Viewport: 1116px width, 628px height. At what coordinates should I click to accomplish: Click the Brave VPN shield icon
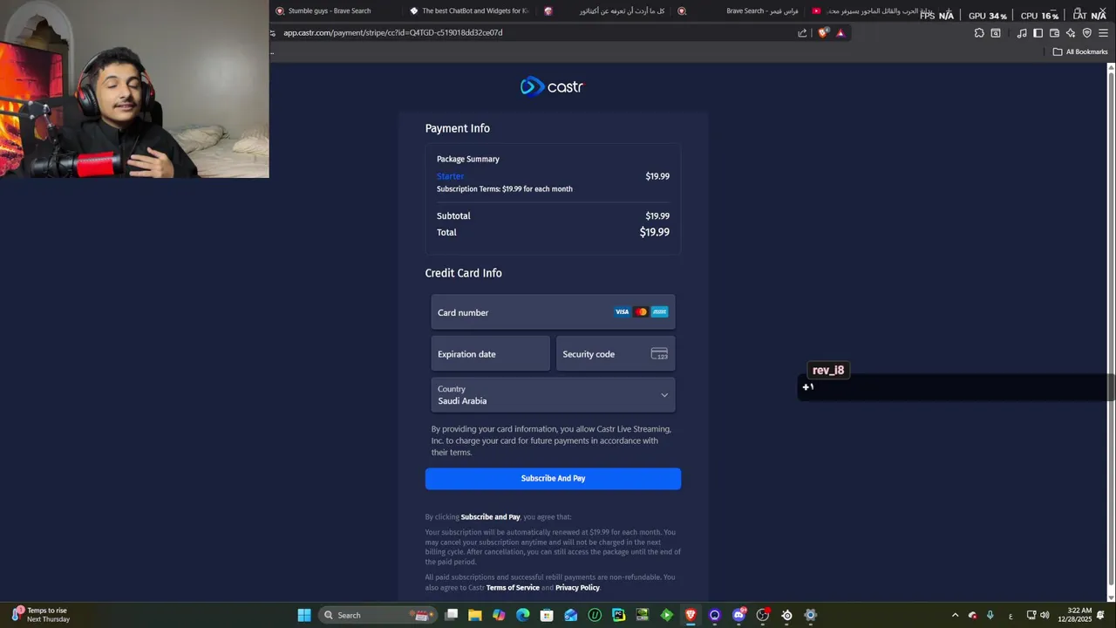tap(1086, 33)
